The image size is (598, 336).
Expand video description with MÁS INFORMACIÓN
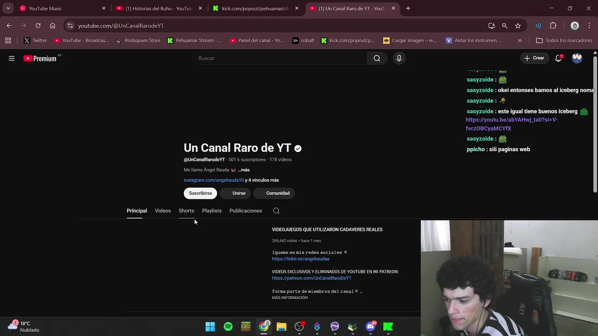pyautogui.click(x=290, y=298)
